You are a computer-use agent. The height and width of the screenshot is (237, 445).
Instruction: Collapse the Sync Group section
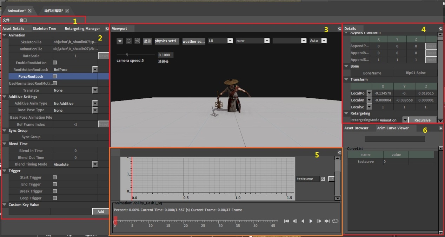[x=5, y=130]
